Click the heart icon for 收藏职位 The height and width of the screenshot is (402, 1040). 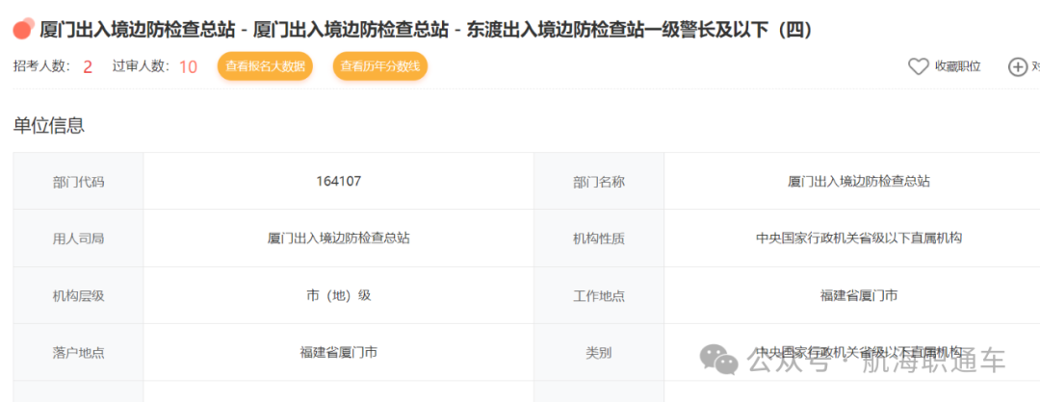(x=918, y=67)
